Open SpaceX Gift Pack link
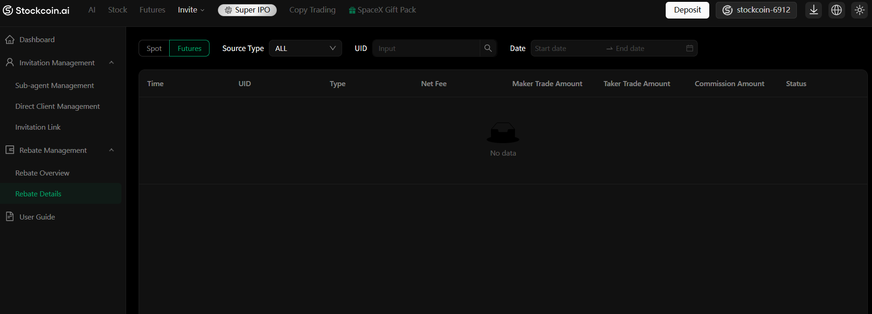 (x=382, y=10)
